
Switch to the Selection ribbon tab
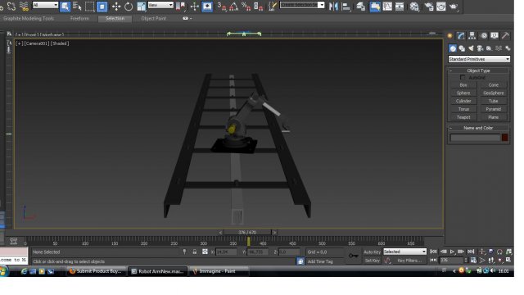click(x=115, y=18)
